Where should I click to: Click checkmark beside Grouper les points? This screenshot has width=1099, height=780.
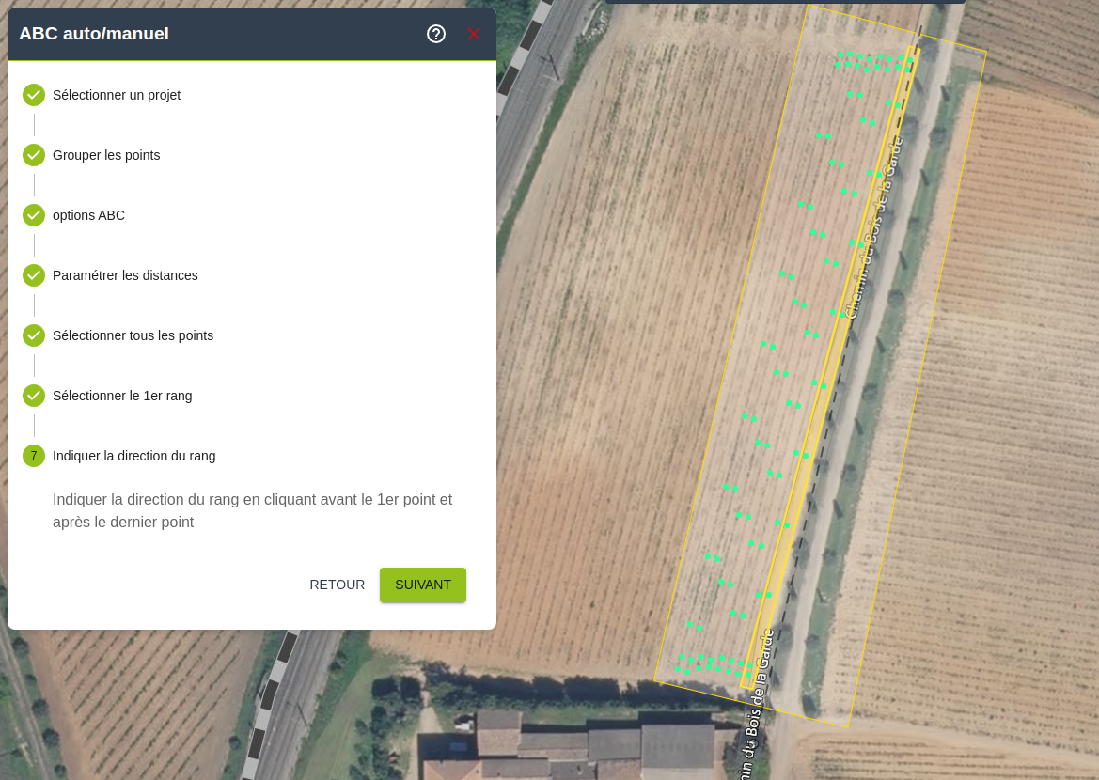pos(34,155)
